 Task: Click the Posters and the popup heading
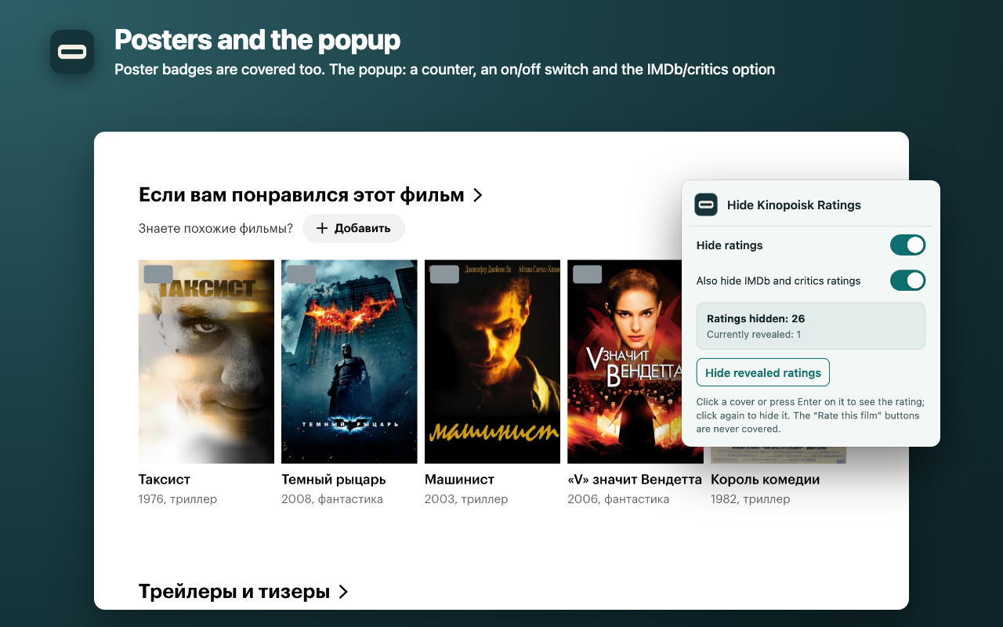(x=257, y=39)
